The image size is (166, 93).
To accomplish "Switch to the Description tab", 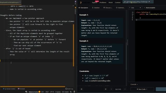I will (83, 7).
